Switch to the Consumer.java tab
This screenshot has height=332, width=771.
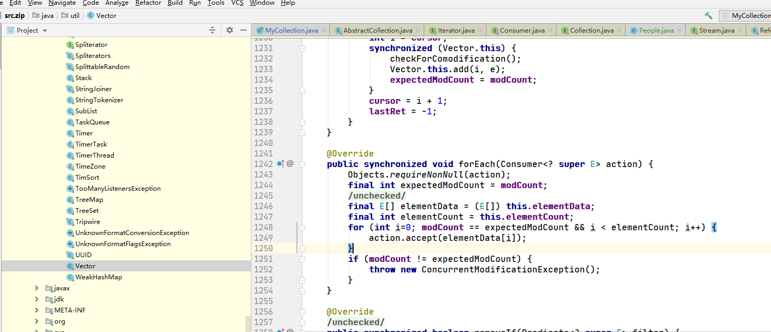[522, 31]
